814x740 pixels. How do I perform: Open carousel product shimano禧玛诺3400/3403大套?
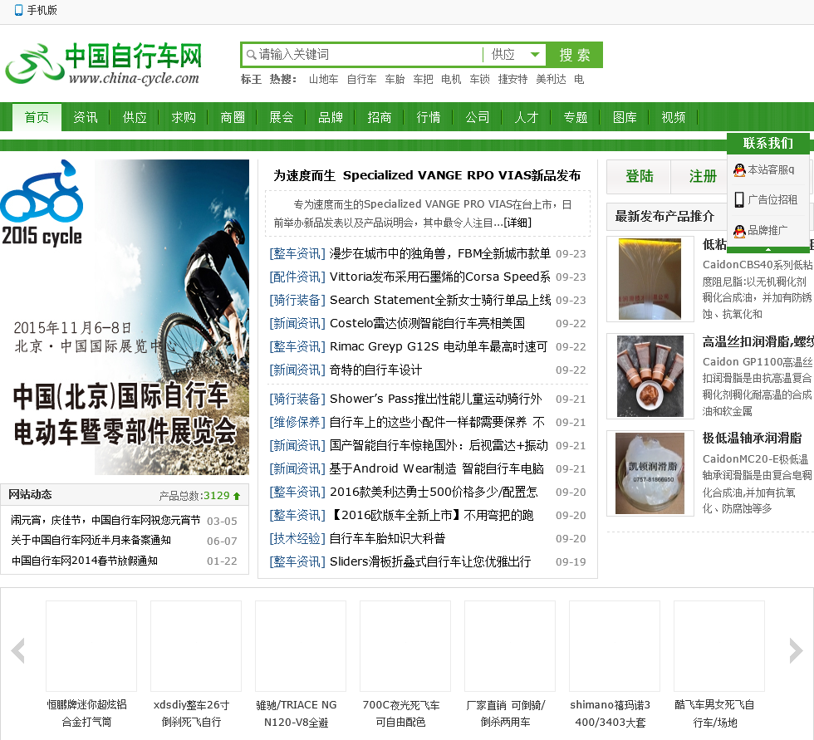(x=610, y=713)
